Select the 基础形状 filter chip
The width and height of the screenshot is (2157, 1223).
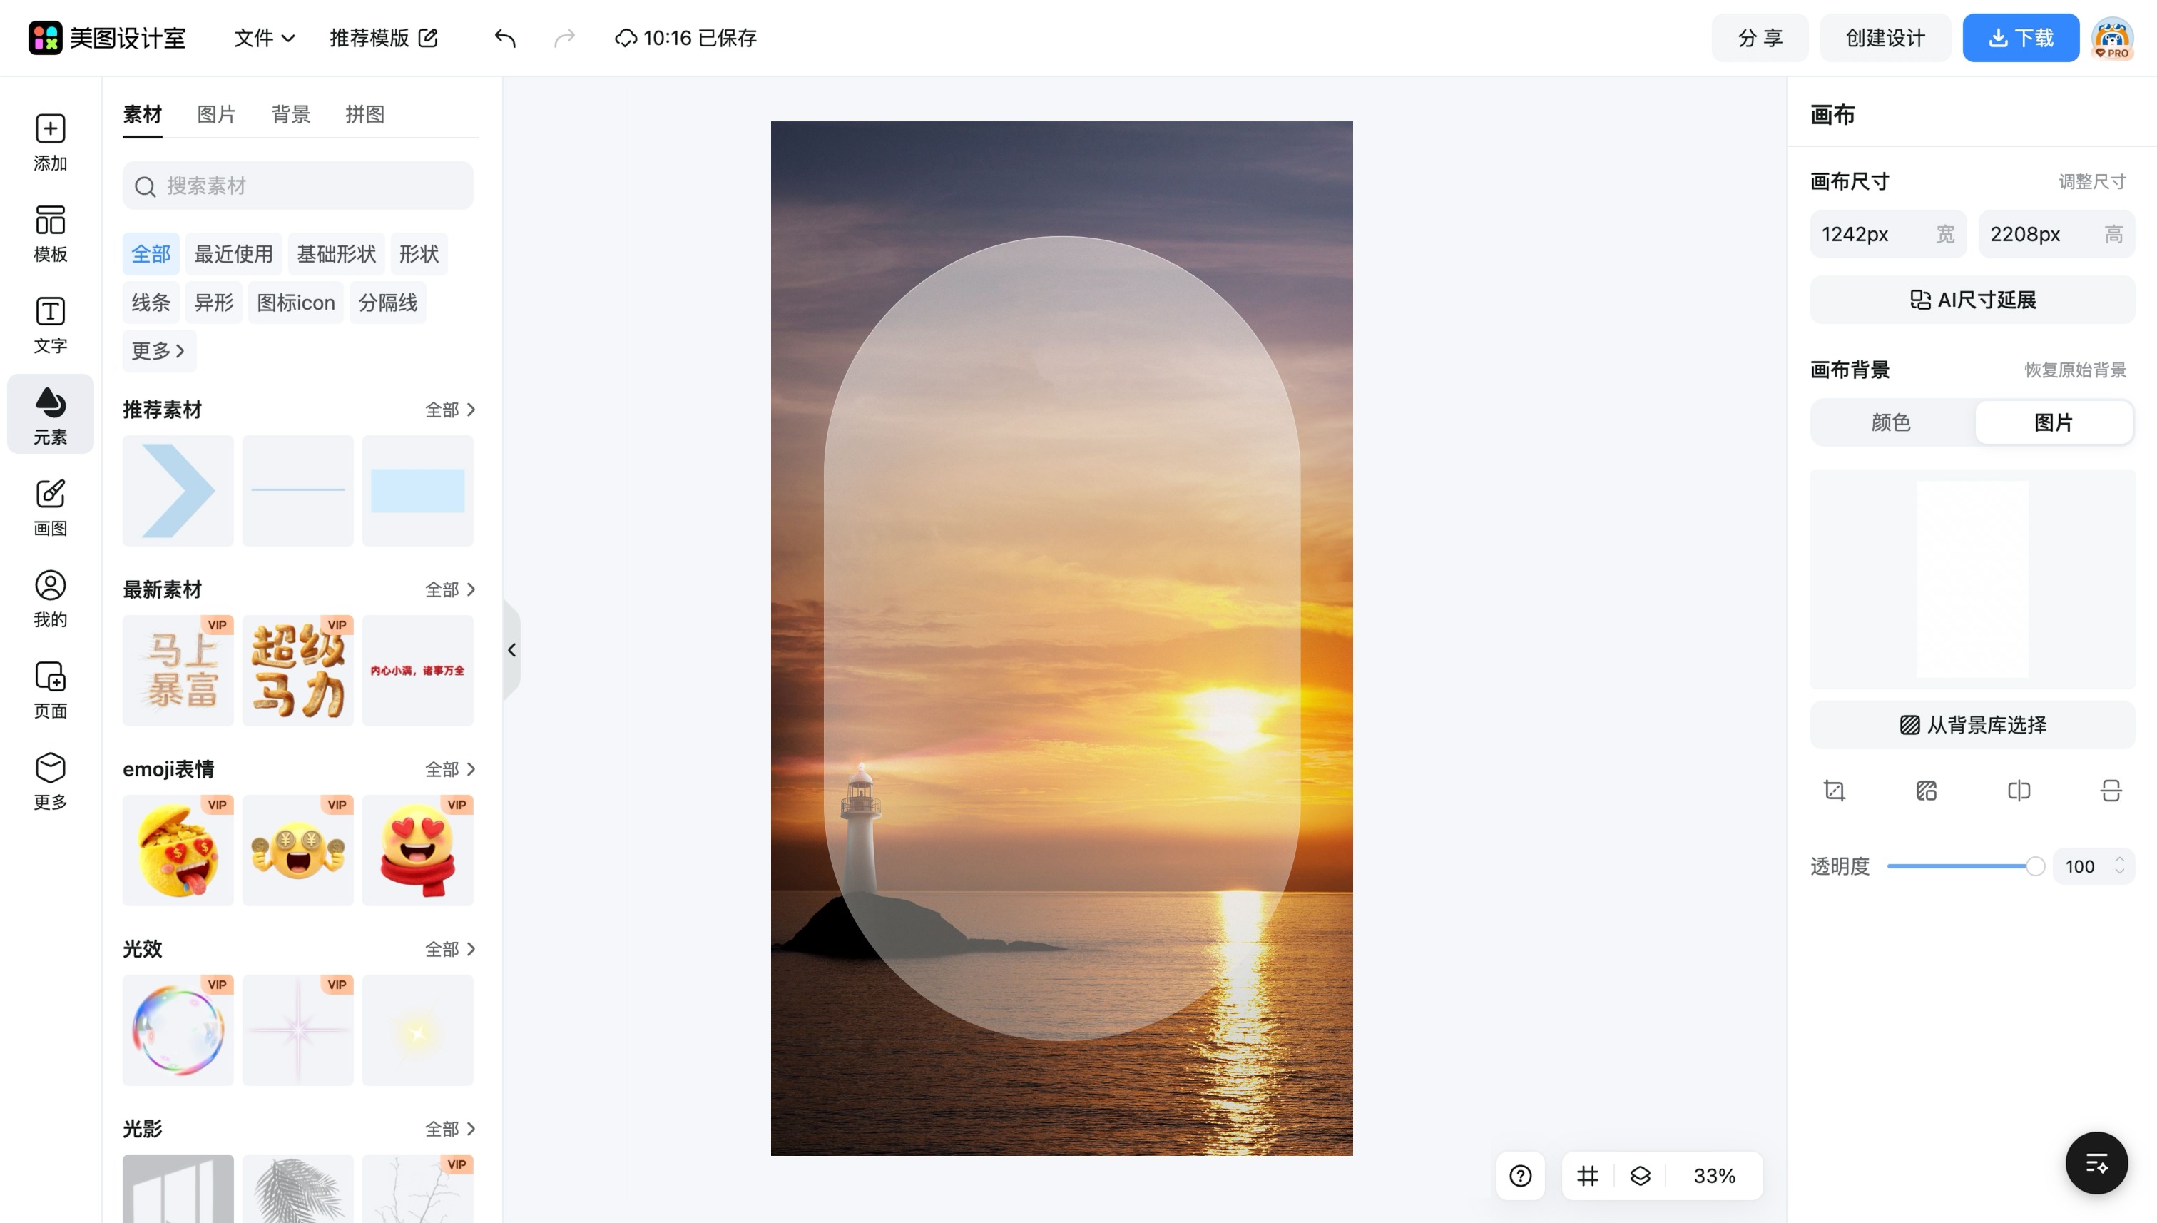336,254
